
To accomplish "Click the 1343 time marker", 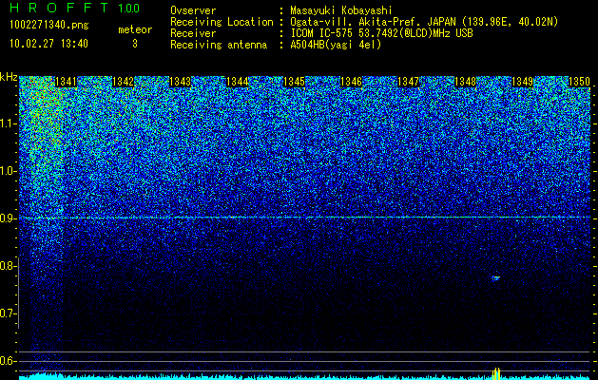I will coord(180,82).
